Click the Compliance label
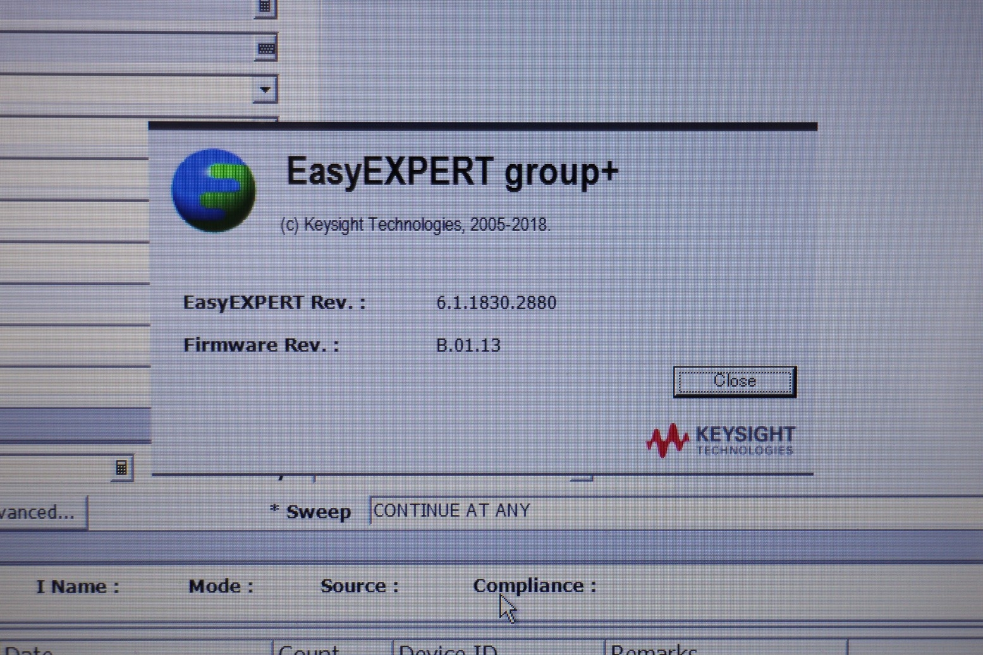The height and width of the screenshot is (655, 983). pyautogui.click(x=535, y=586)
